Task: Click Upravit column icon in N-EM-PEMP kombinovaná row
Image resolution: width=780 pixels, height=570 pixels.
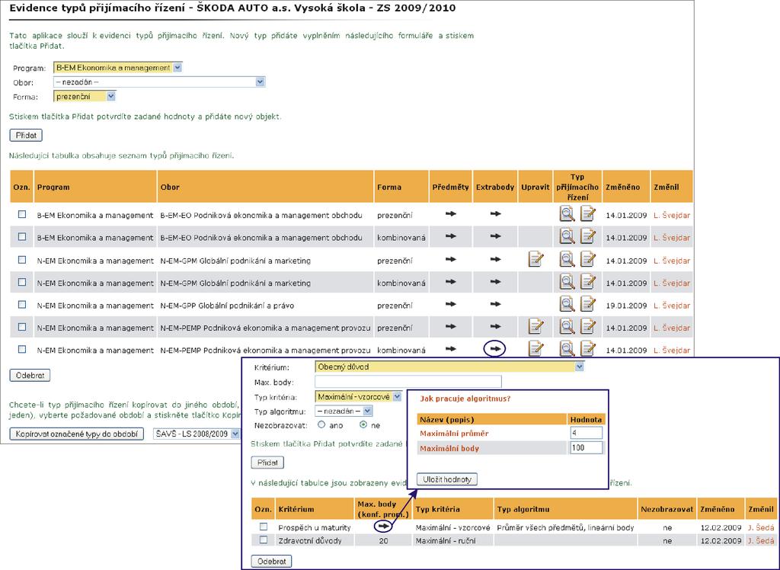Action: pyautogui.click(x=535, y=348)
